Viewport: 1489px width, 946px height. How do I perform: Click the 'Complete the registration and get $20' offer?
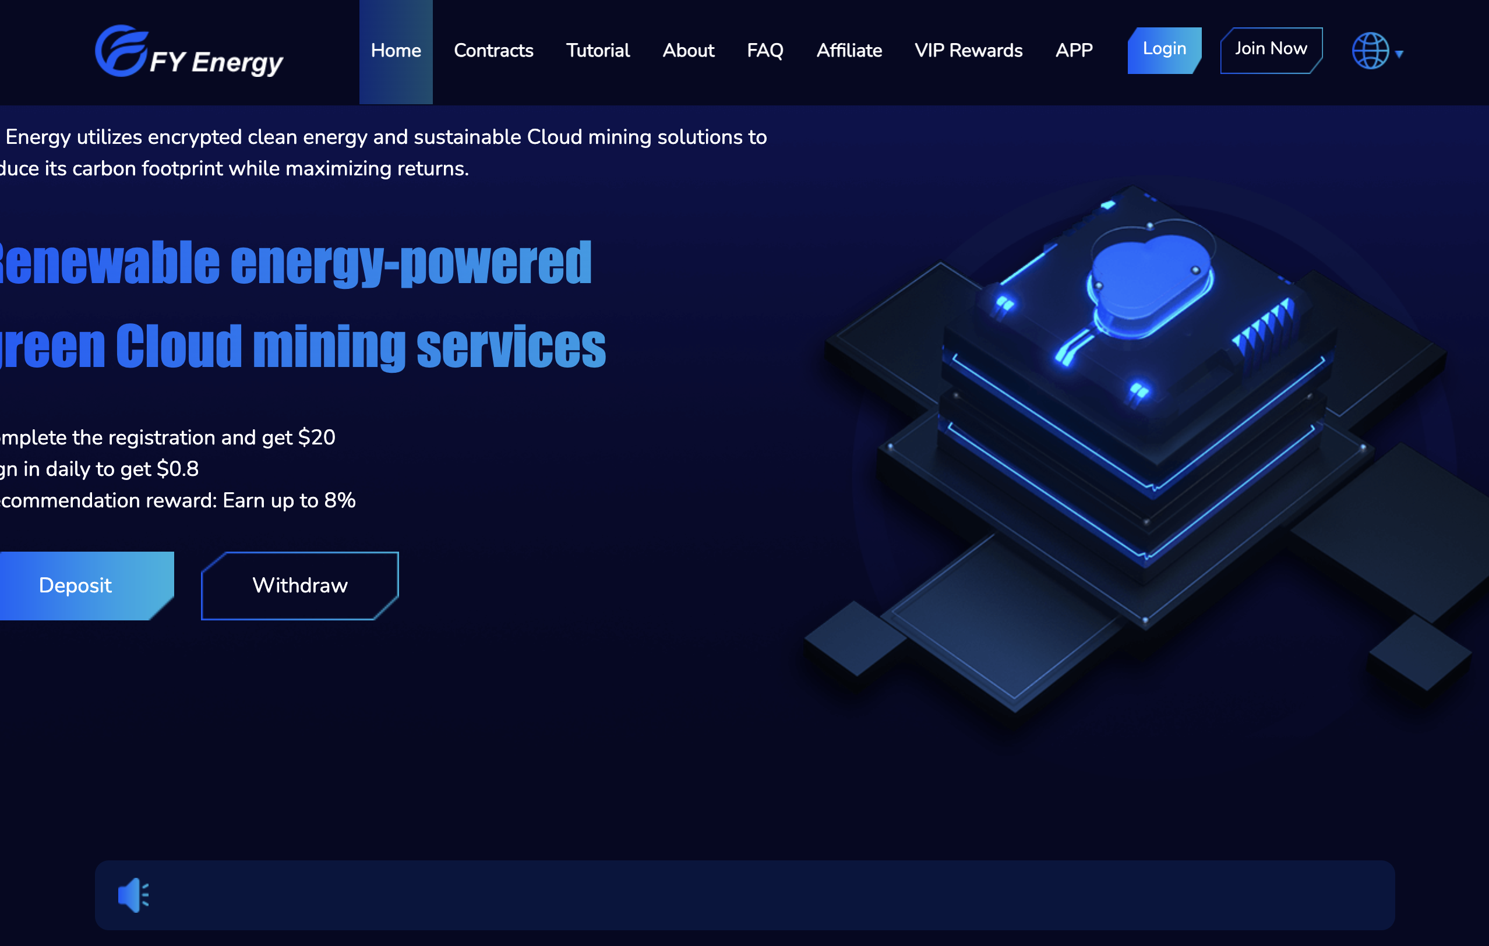click(167, 437)
